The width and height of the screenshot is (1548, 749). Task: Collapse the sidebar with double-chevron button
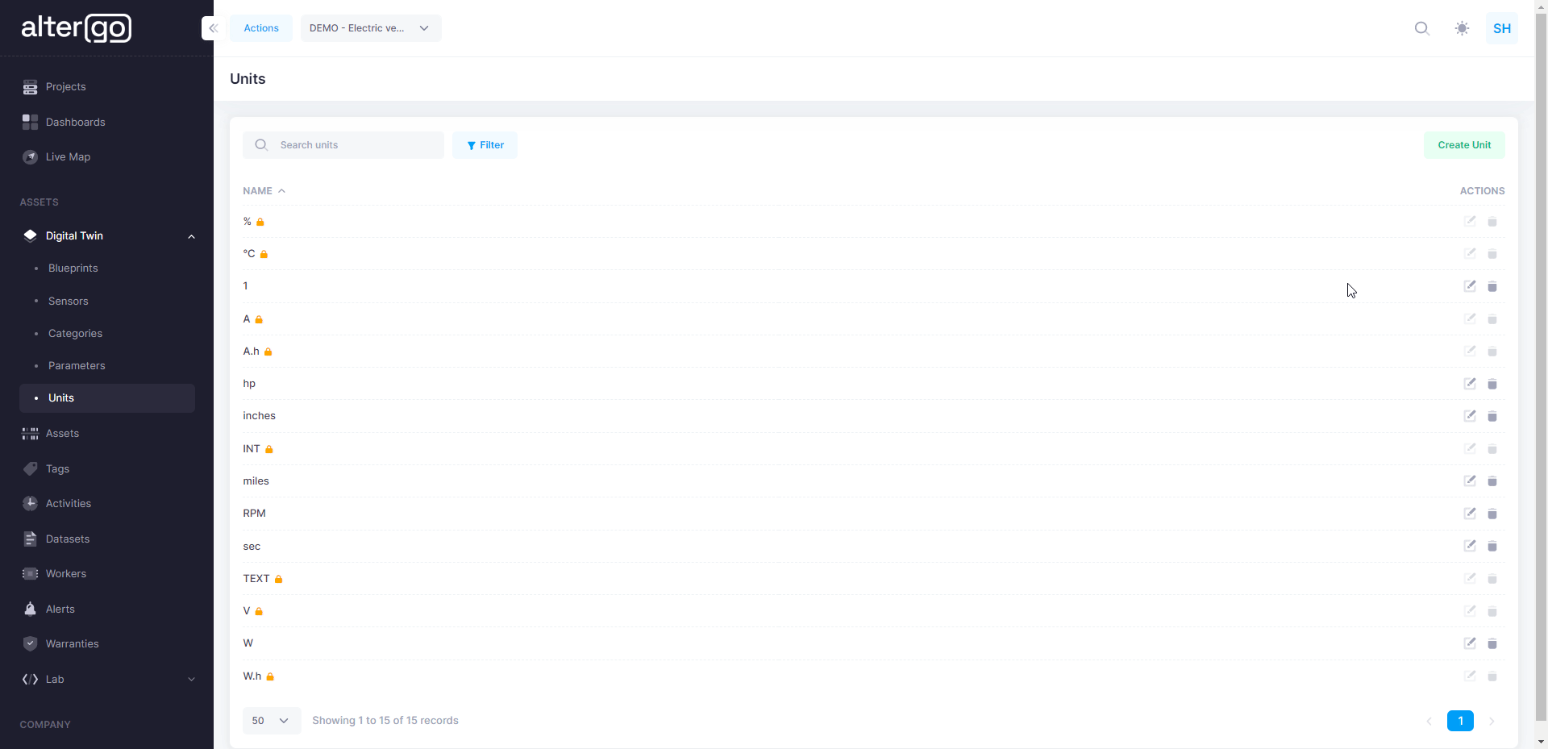213,28
